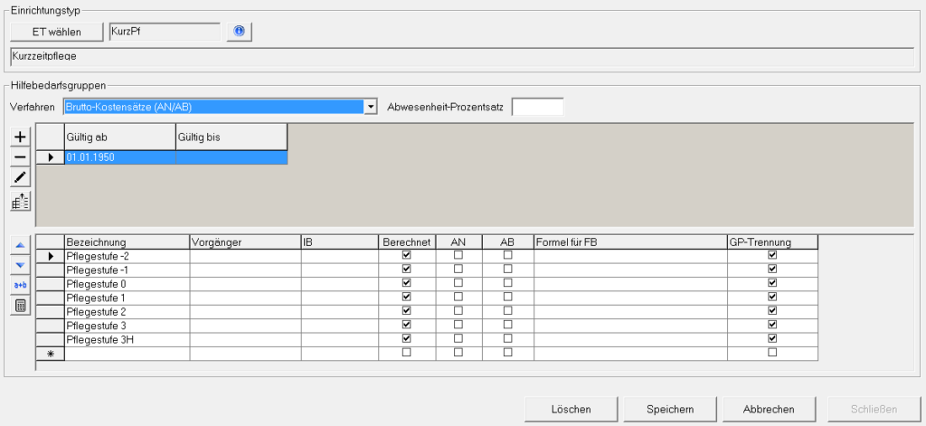Open the Verfahren dropdown list
926x426 pixels.
pos(370,107)
